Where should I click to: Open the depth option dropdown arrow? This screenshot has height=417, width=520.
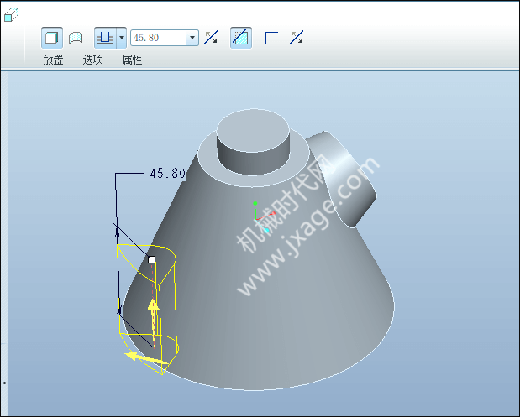point(122,38)
